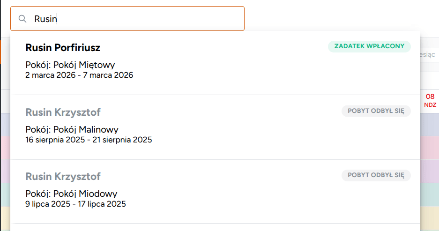Click the pale yellow calendar row at right edge
The width and height of the screenshot is (439, 231).
pyautogui.click(x=430, y=217)
